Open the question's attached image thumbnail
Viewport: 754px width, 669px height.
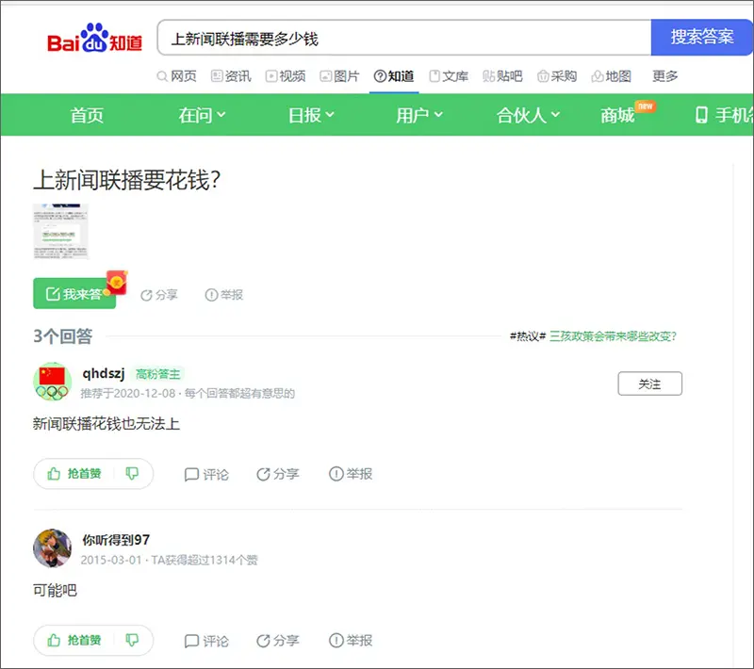pos(60,231)
